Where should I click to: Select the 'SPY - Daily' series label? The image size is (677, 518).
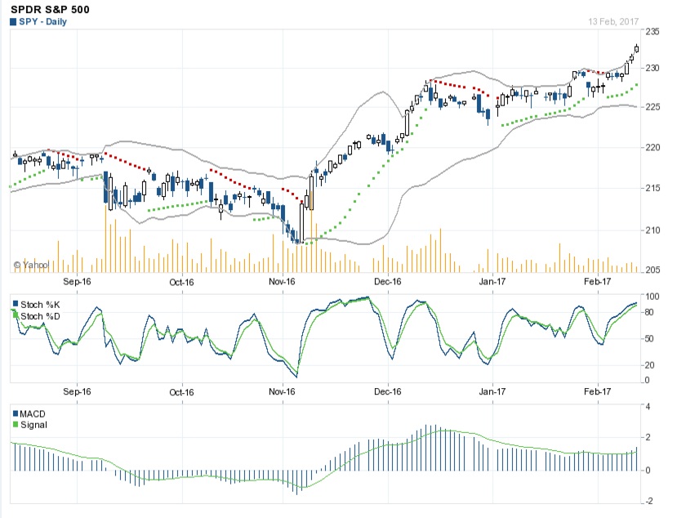coord(42,21)
